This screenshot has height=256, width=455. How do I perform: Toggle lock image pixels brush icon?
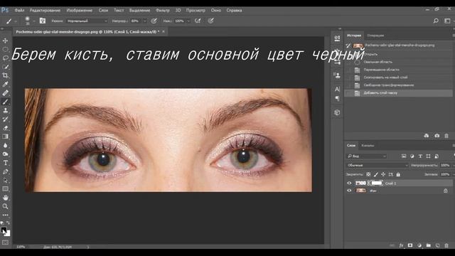point(376,174)
